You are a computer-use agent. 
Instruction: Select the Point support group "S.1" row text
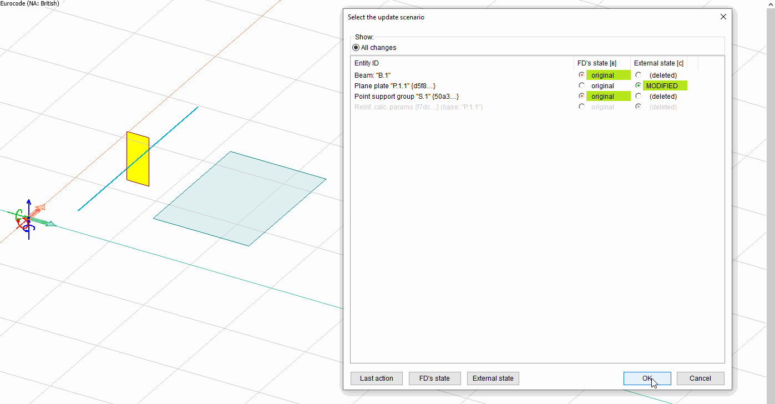coord(407,96)
